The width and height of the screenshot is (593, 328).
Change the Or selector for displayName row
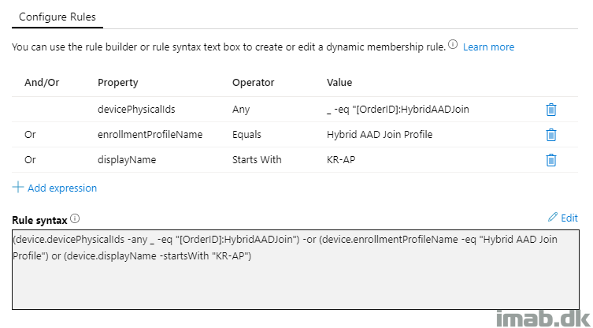(x=30, y=160)
